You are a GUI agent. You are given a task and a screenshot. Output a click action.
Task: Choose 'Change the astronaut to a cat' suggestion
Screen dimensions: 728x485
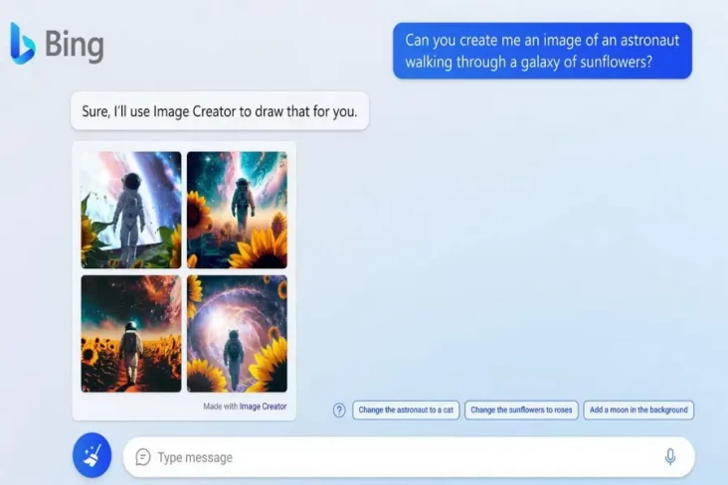406,410
